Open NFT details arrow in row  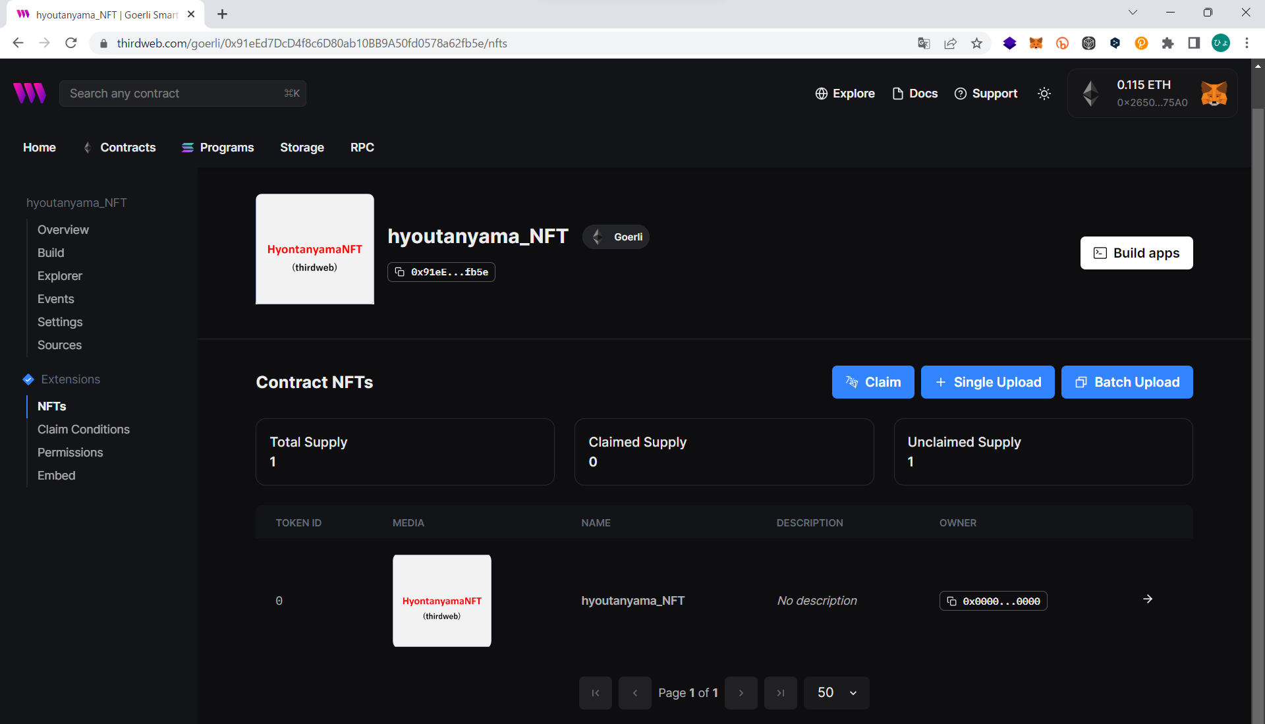[x=1148, y=599]
